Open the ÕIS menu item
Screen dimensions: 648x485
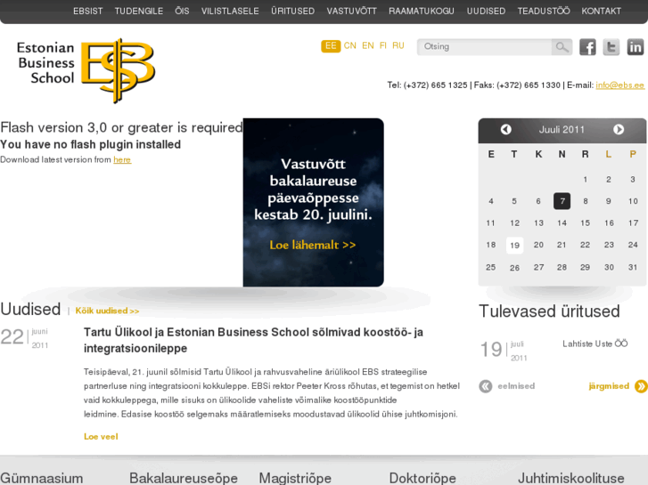pos(182,12)
